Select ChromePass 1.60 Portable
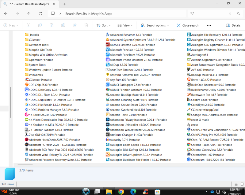 (205, 155)
